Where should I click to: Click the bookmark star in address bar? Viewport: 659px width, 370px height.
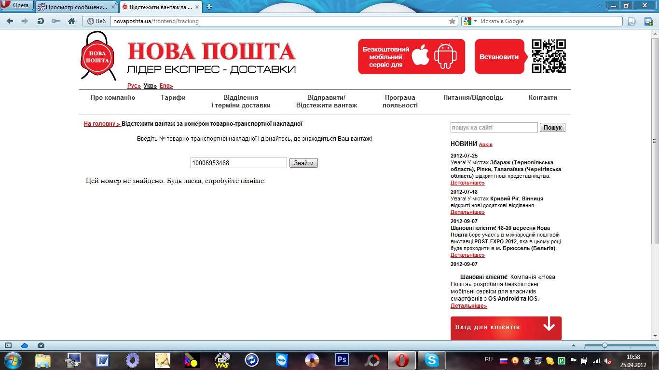tap(452, 21)
